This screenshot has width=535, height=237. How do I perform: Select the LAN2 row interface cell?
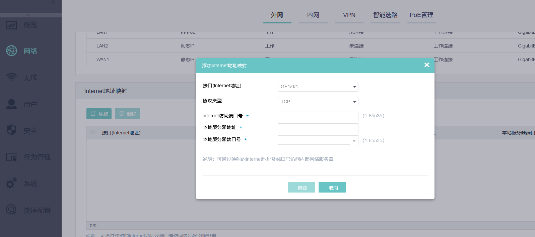click(x=102, y=46)
